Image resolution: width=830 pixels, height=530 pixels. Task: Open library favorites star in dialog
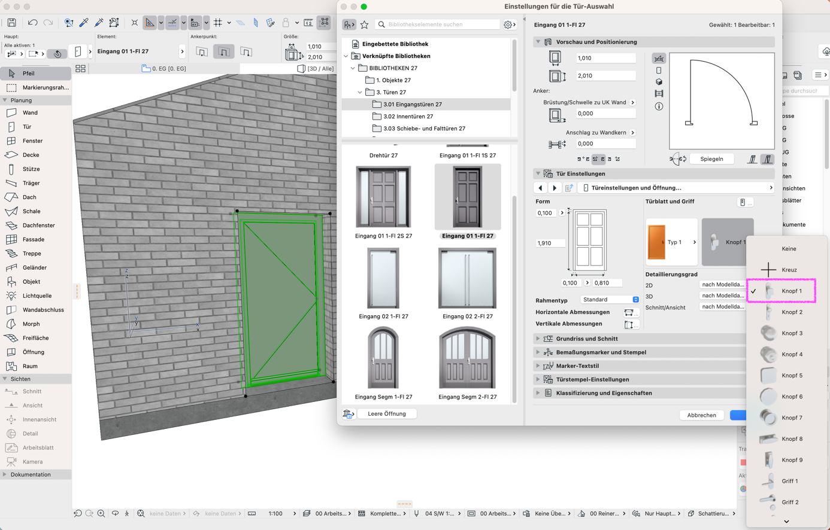pos(364,25)
